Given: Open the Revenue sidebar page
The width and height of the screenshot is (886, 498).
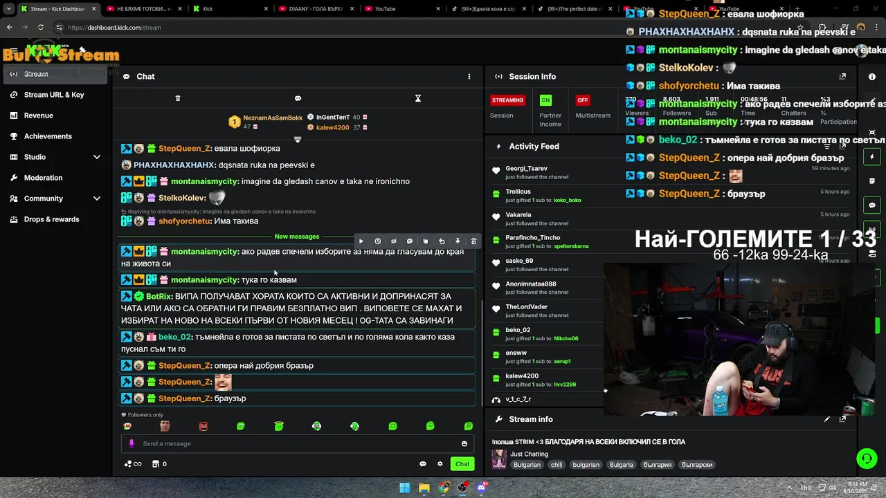Looking at the screenshot, I should coord(38,116).
